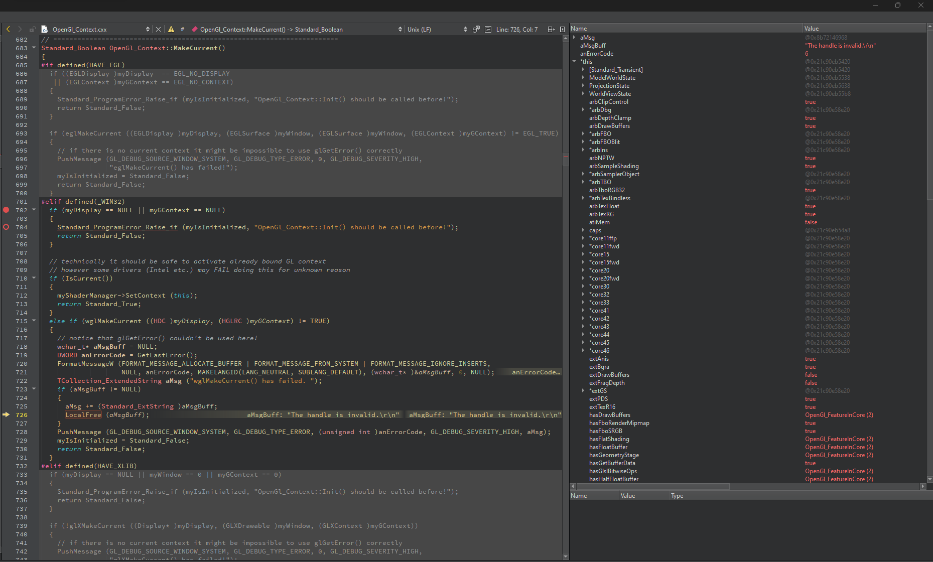Viewport: 933px width, 562px height.
Task: Expand the caps entry in the locals panel
Action: [583, 230]
